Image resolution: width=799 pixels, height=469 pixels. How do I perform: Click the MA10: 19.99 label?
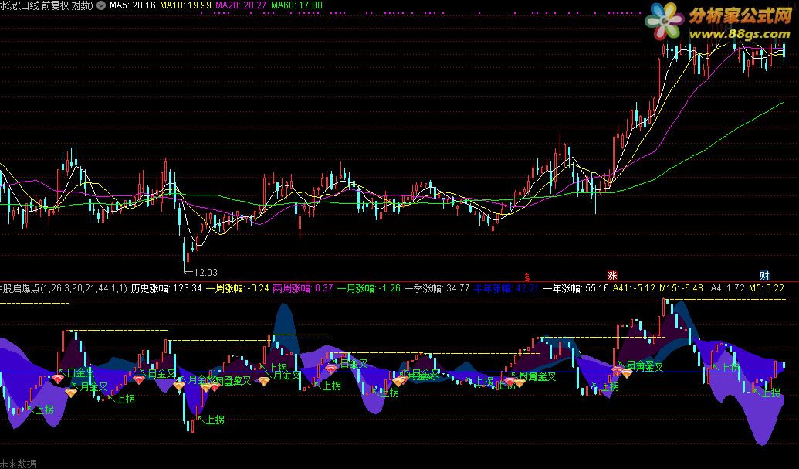pos(185,5)
